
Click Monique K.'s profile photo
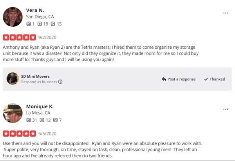[x=13, y=113]
